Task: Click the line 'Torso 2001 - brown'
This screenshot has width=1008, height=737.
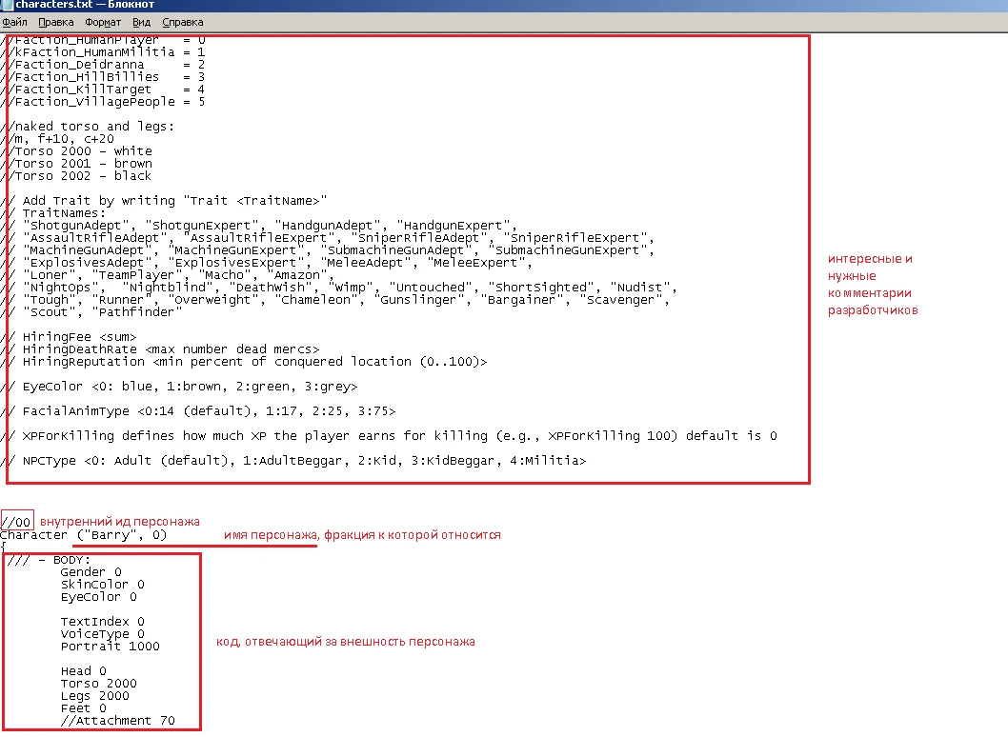Action: point(77,163)
